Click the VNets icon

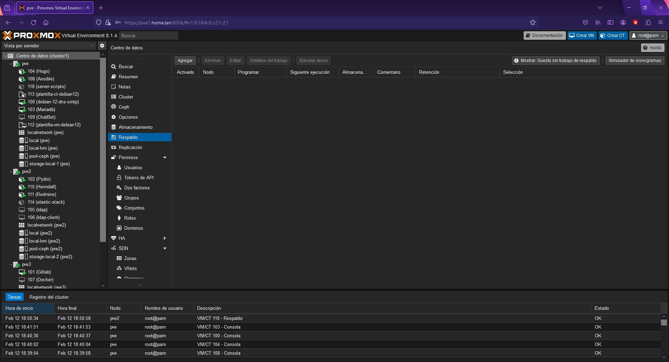[x=119, y=268]
